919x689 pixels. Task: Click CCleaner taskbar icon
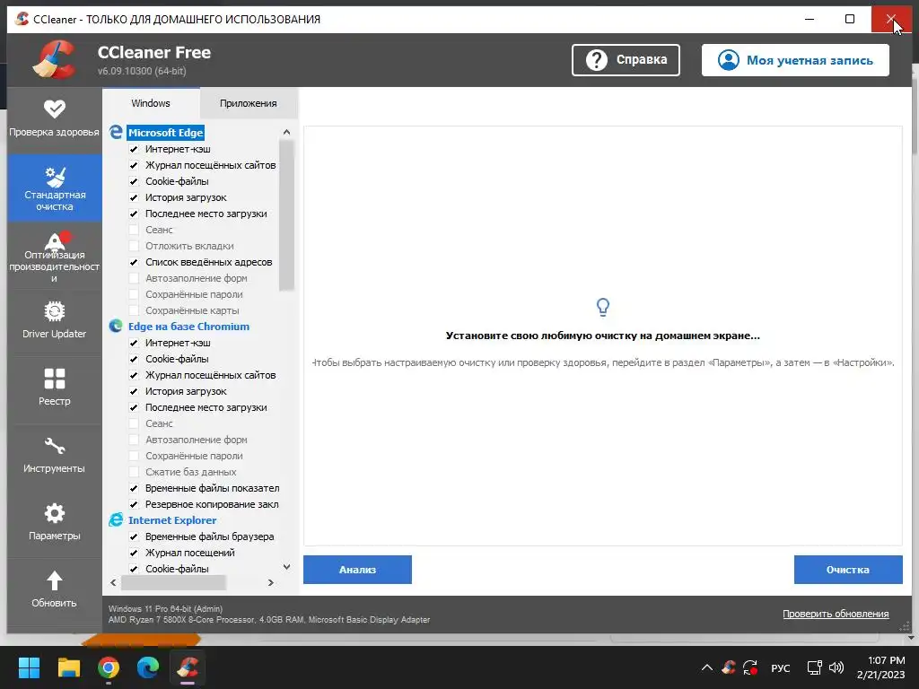188,667
